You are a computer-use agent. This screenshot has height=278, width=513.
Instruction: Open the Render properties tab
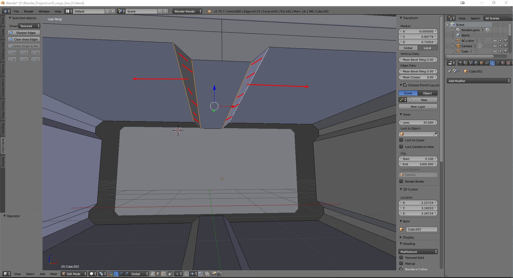click(x=460, y=63)
